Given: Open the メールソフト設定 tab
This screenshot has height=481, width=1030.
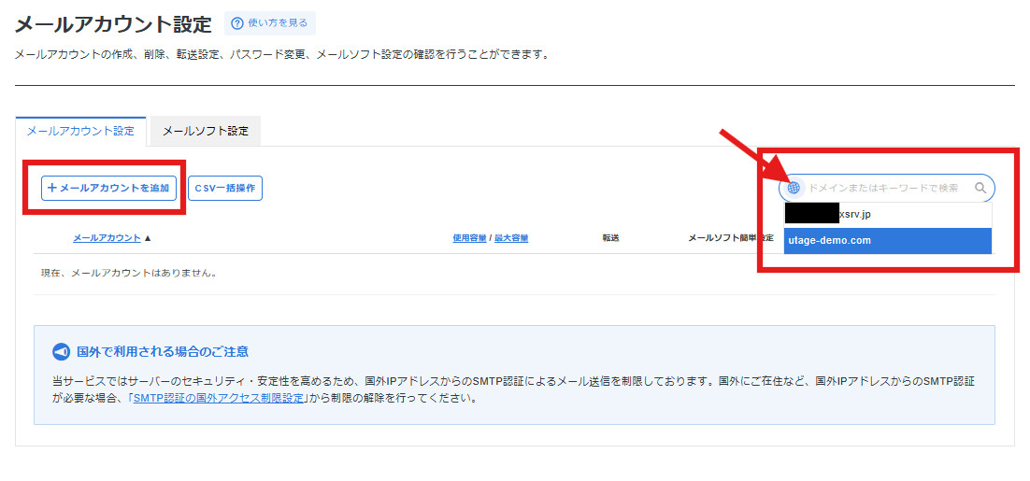Looking at the screenshot, I should click(x=206, y=131).
